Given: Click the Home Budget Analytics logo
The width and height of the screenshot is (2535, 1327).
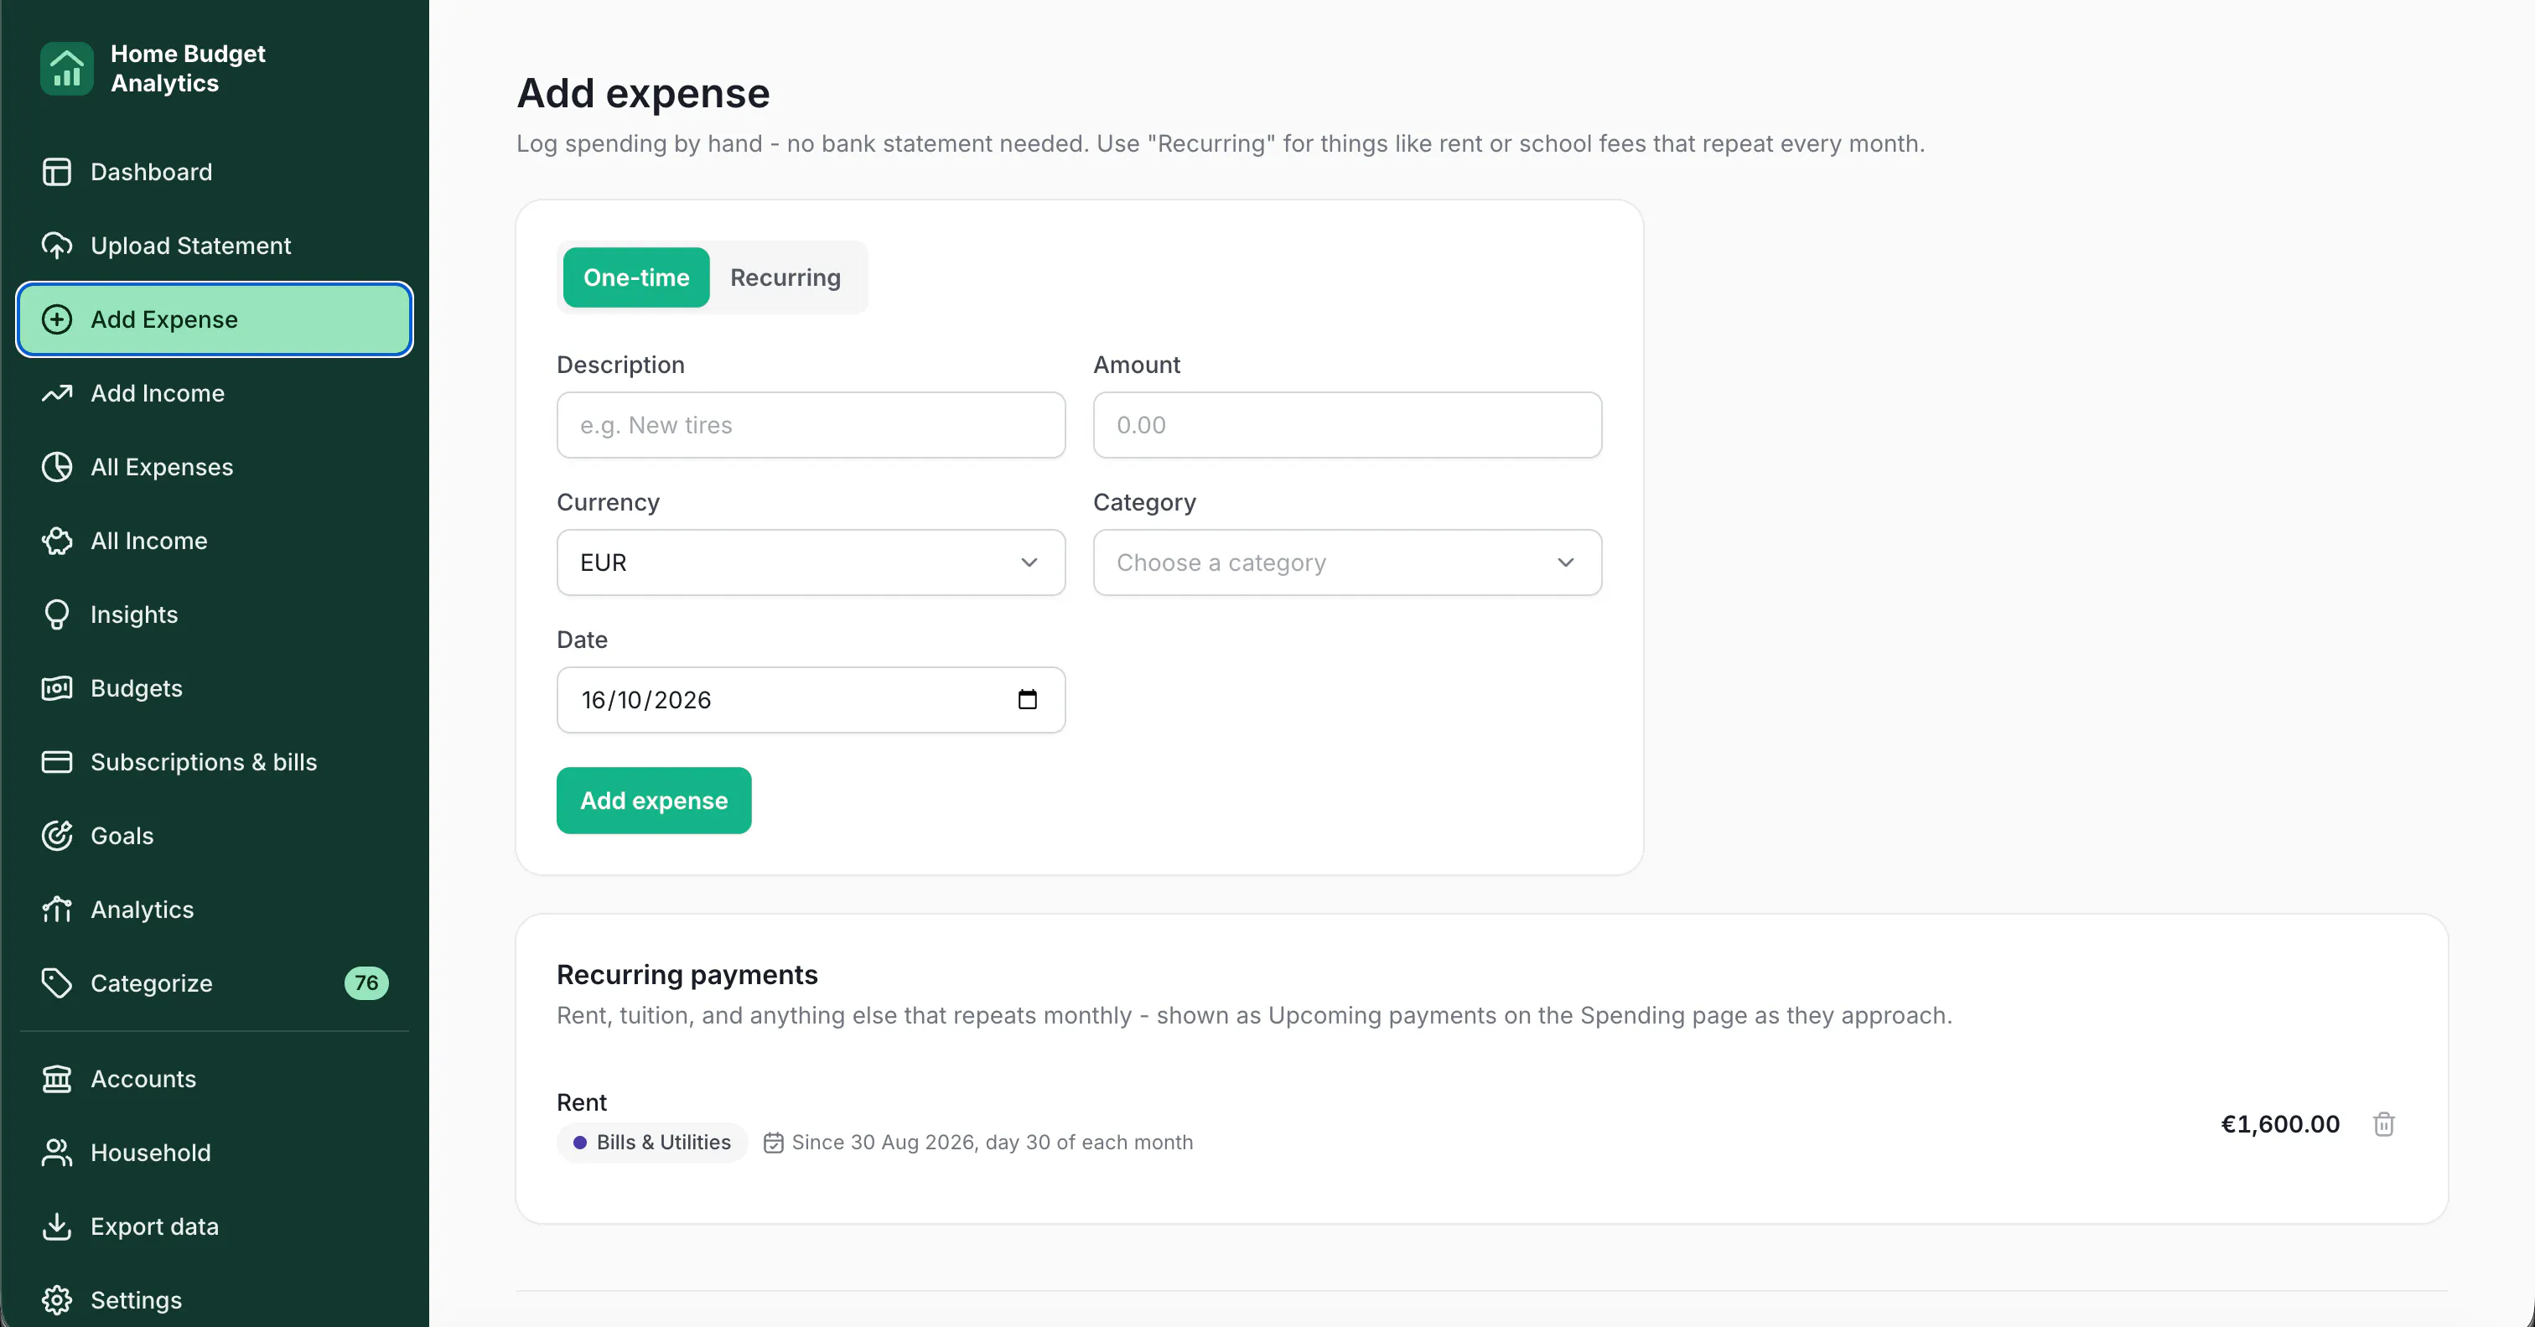Looking at the screenshot, I should (x=67, y=69).
